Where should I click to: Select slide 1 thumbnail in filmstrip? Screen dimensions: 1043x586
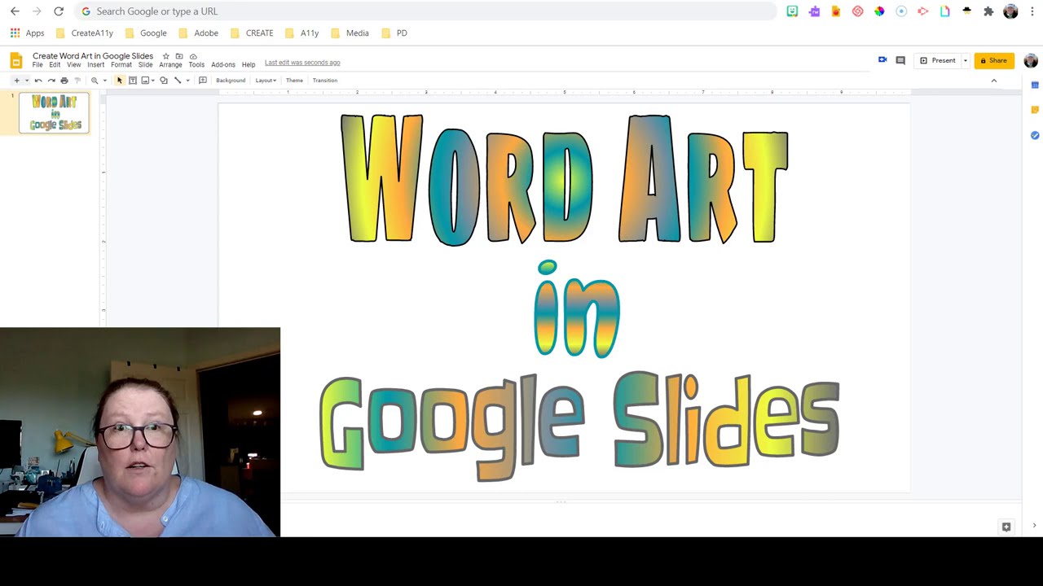click(x=55, y=113)
